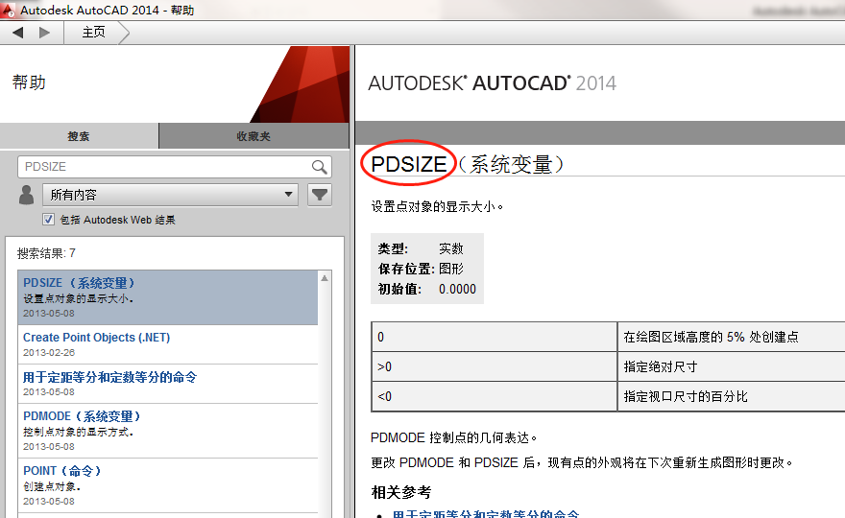Open the 所有内容 dropdown
The image size is (845, 518).
pyautogui.click(x=170, y=195)
